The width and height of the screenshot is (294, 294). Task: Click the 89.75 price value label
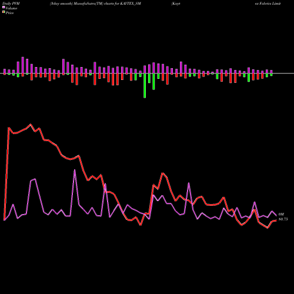[283, 219]
